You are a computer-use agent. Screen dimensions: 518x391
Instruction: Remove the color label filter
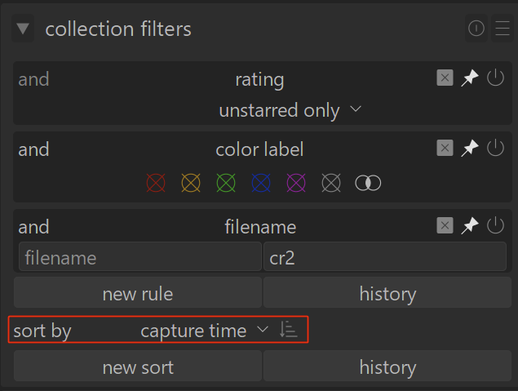pyautogui.click(x=445, y=148)
